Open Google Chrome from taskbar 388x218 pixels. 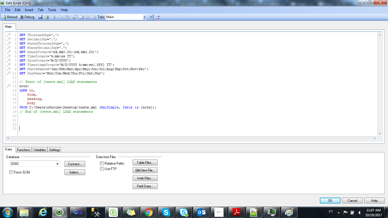click(149, 212)
